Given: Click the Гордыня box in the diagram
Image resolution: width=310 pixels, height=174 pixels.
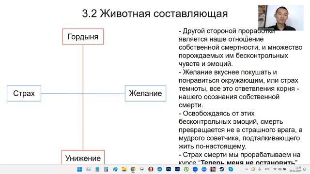Looking at the screenshot, I should click(83, 37).
